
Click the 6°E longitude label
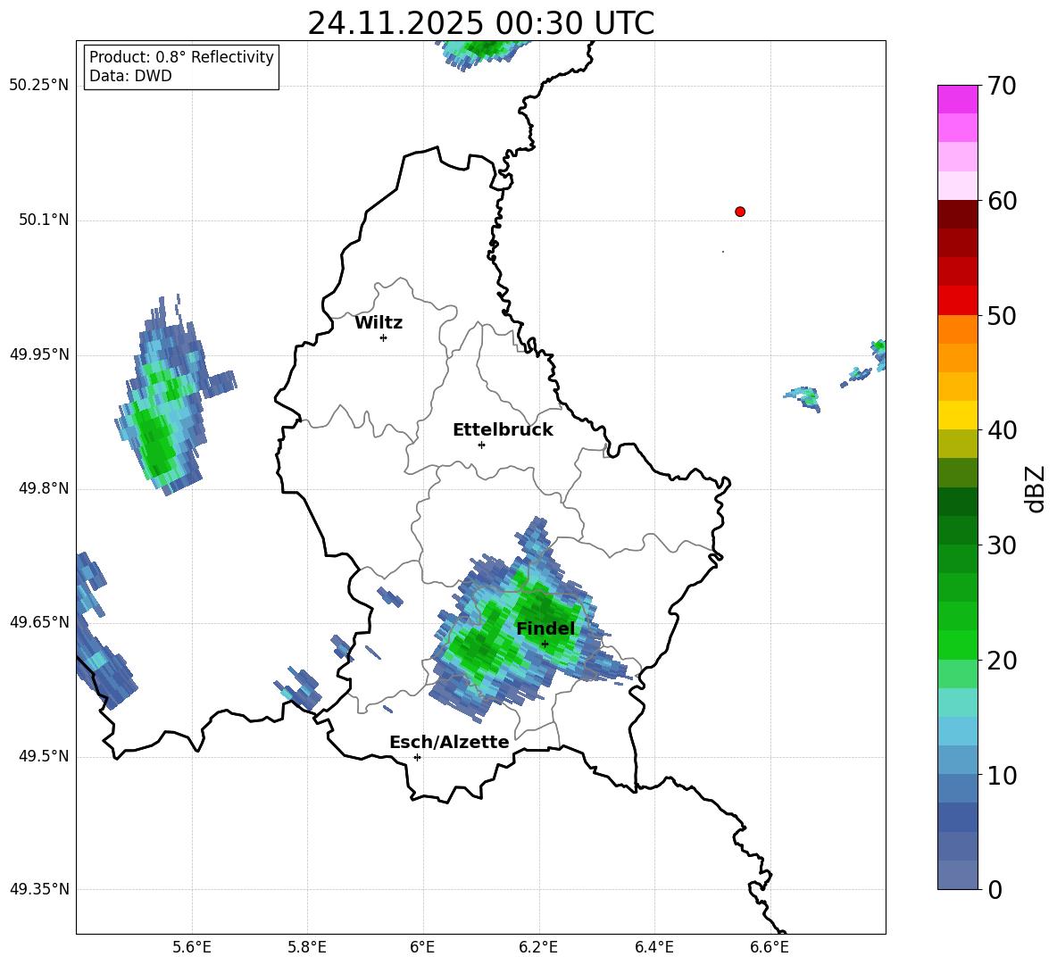422,947
